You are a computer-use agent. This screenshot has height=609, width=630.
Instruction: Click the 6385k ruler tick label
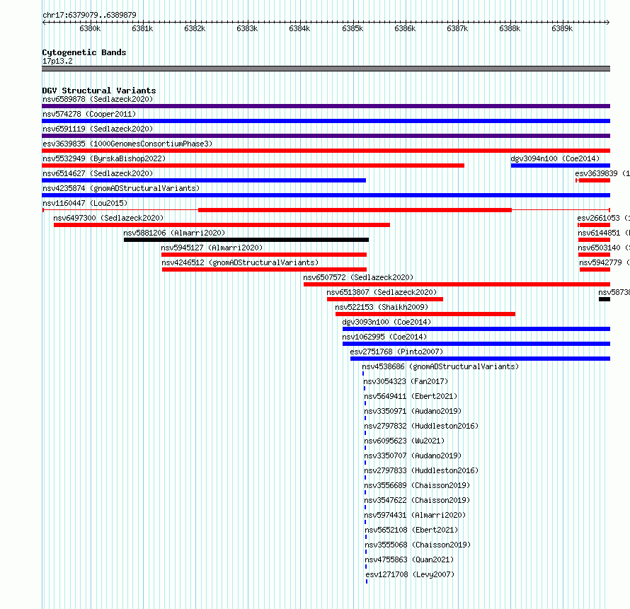(353, 28)
